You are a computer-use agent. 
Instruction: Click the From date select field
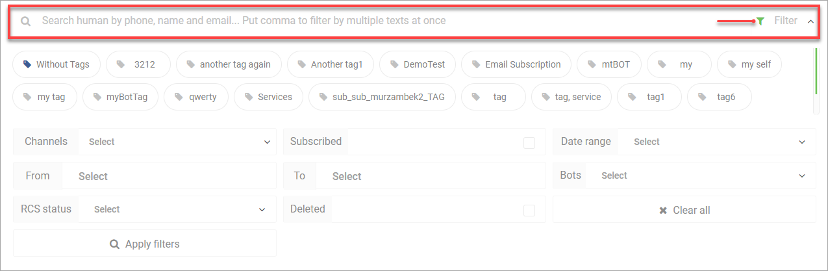pyautogui.click(x=169, y=175)
